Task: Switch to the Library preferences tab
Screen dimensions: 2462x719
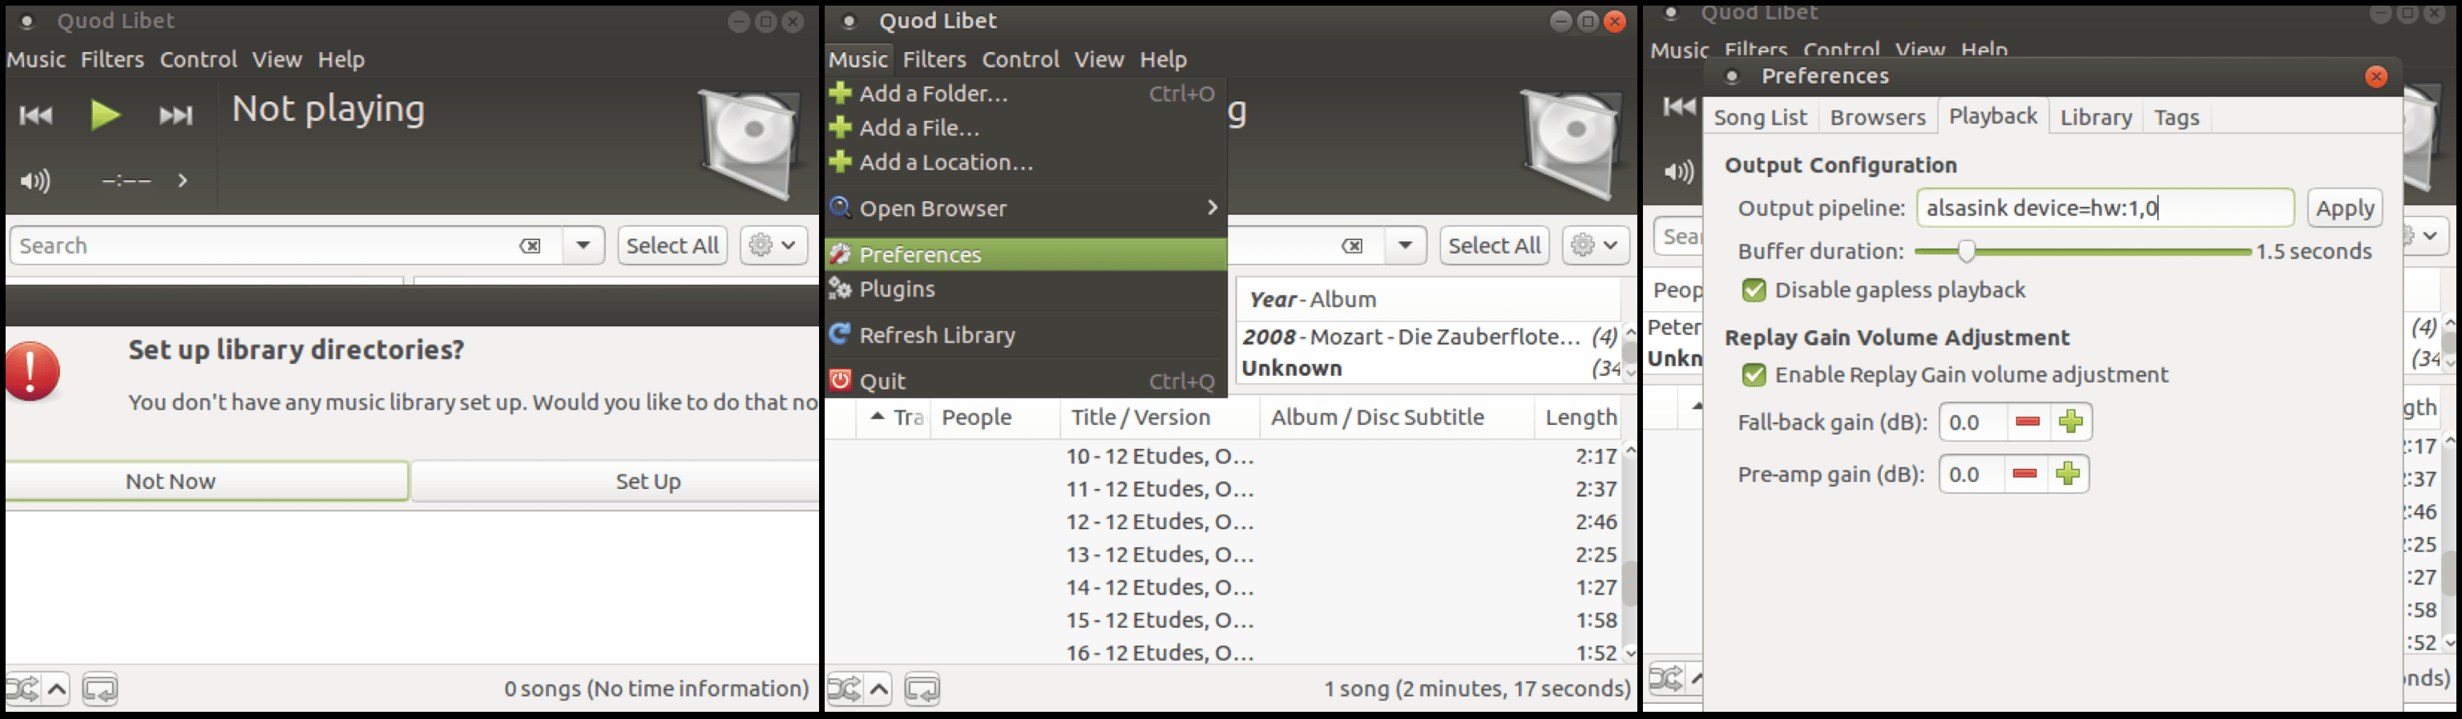Action: (x=2095, y=118)
